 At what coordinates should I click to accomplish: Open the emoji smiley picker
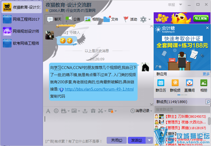point(56,111)
